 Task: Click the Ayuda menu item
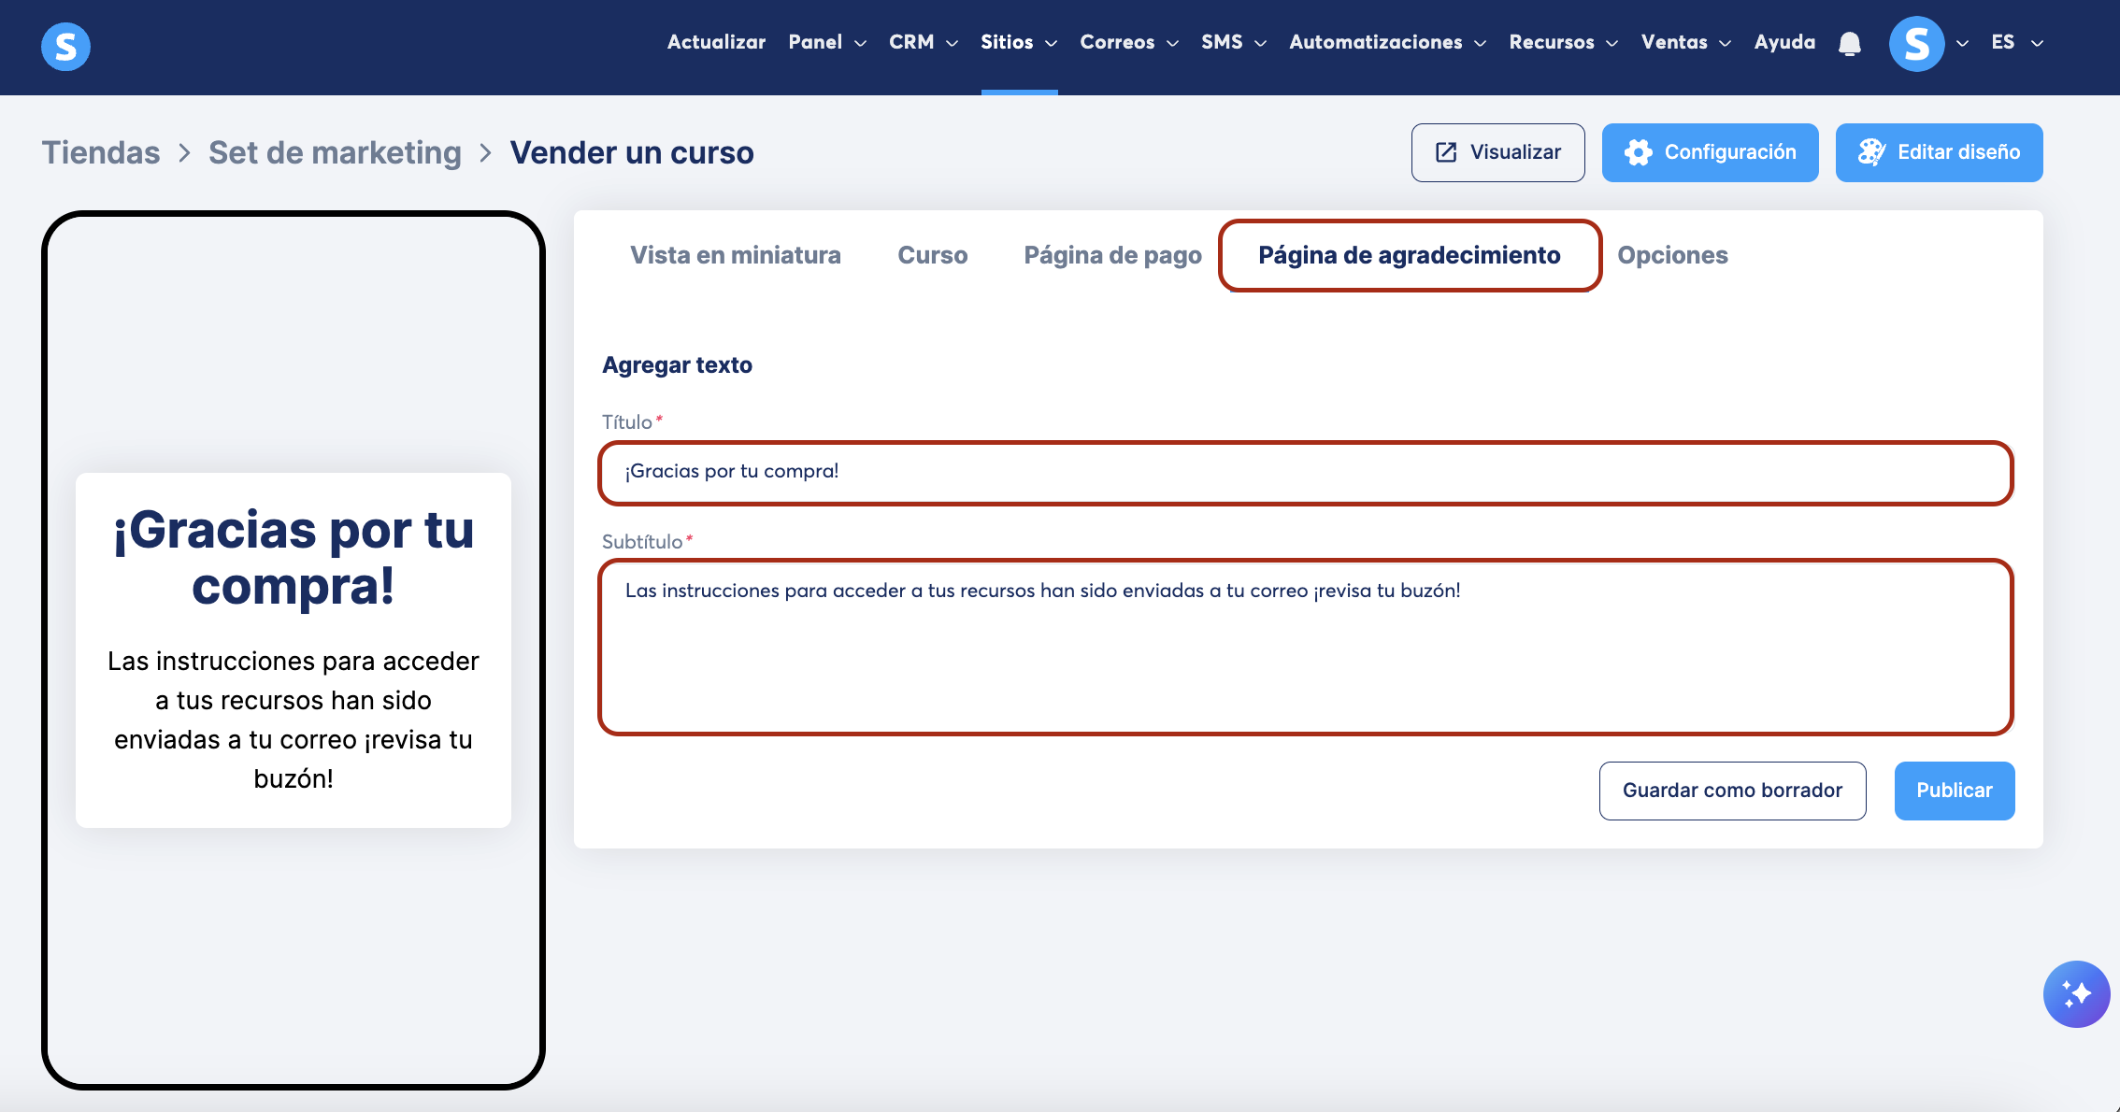pos(1784,42)
